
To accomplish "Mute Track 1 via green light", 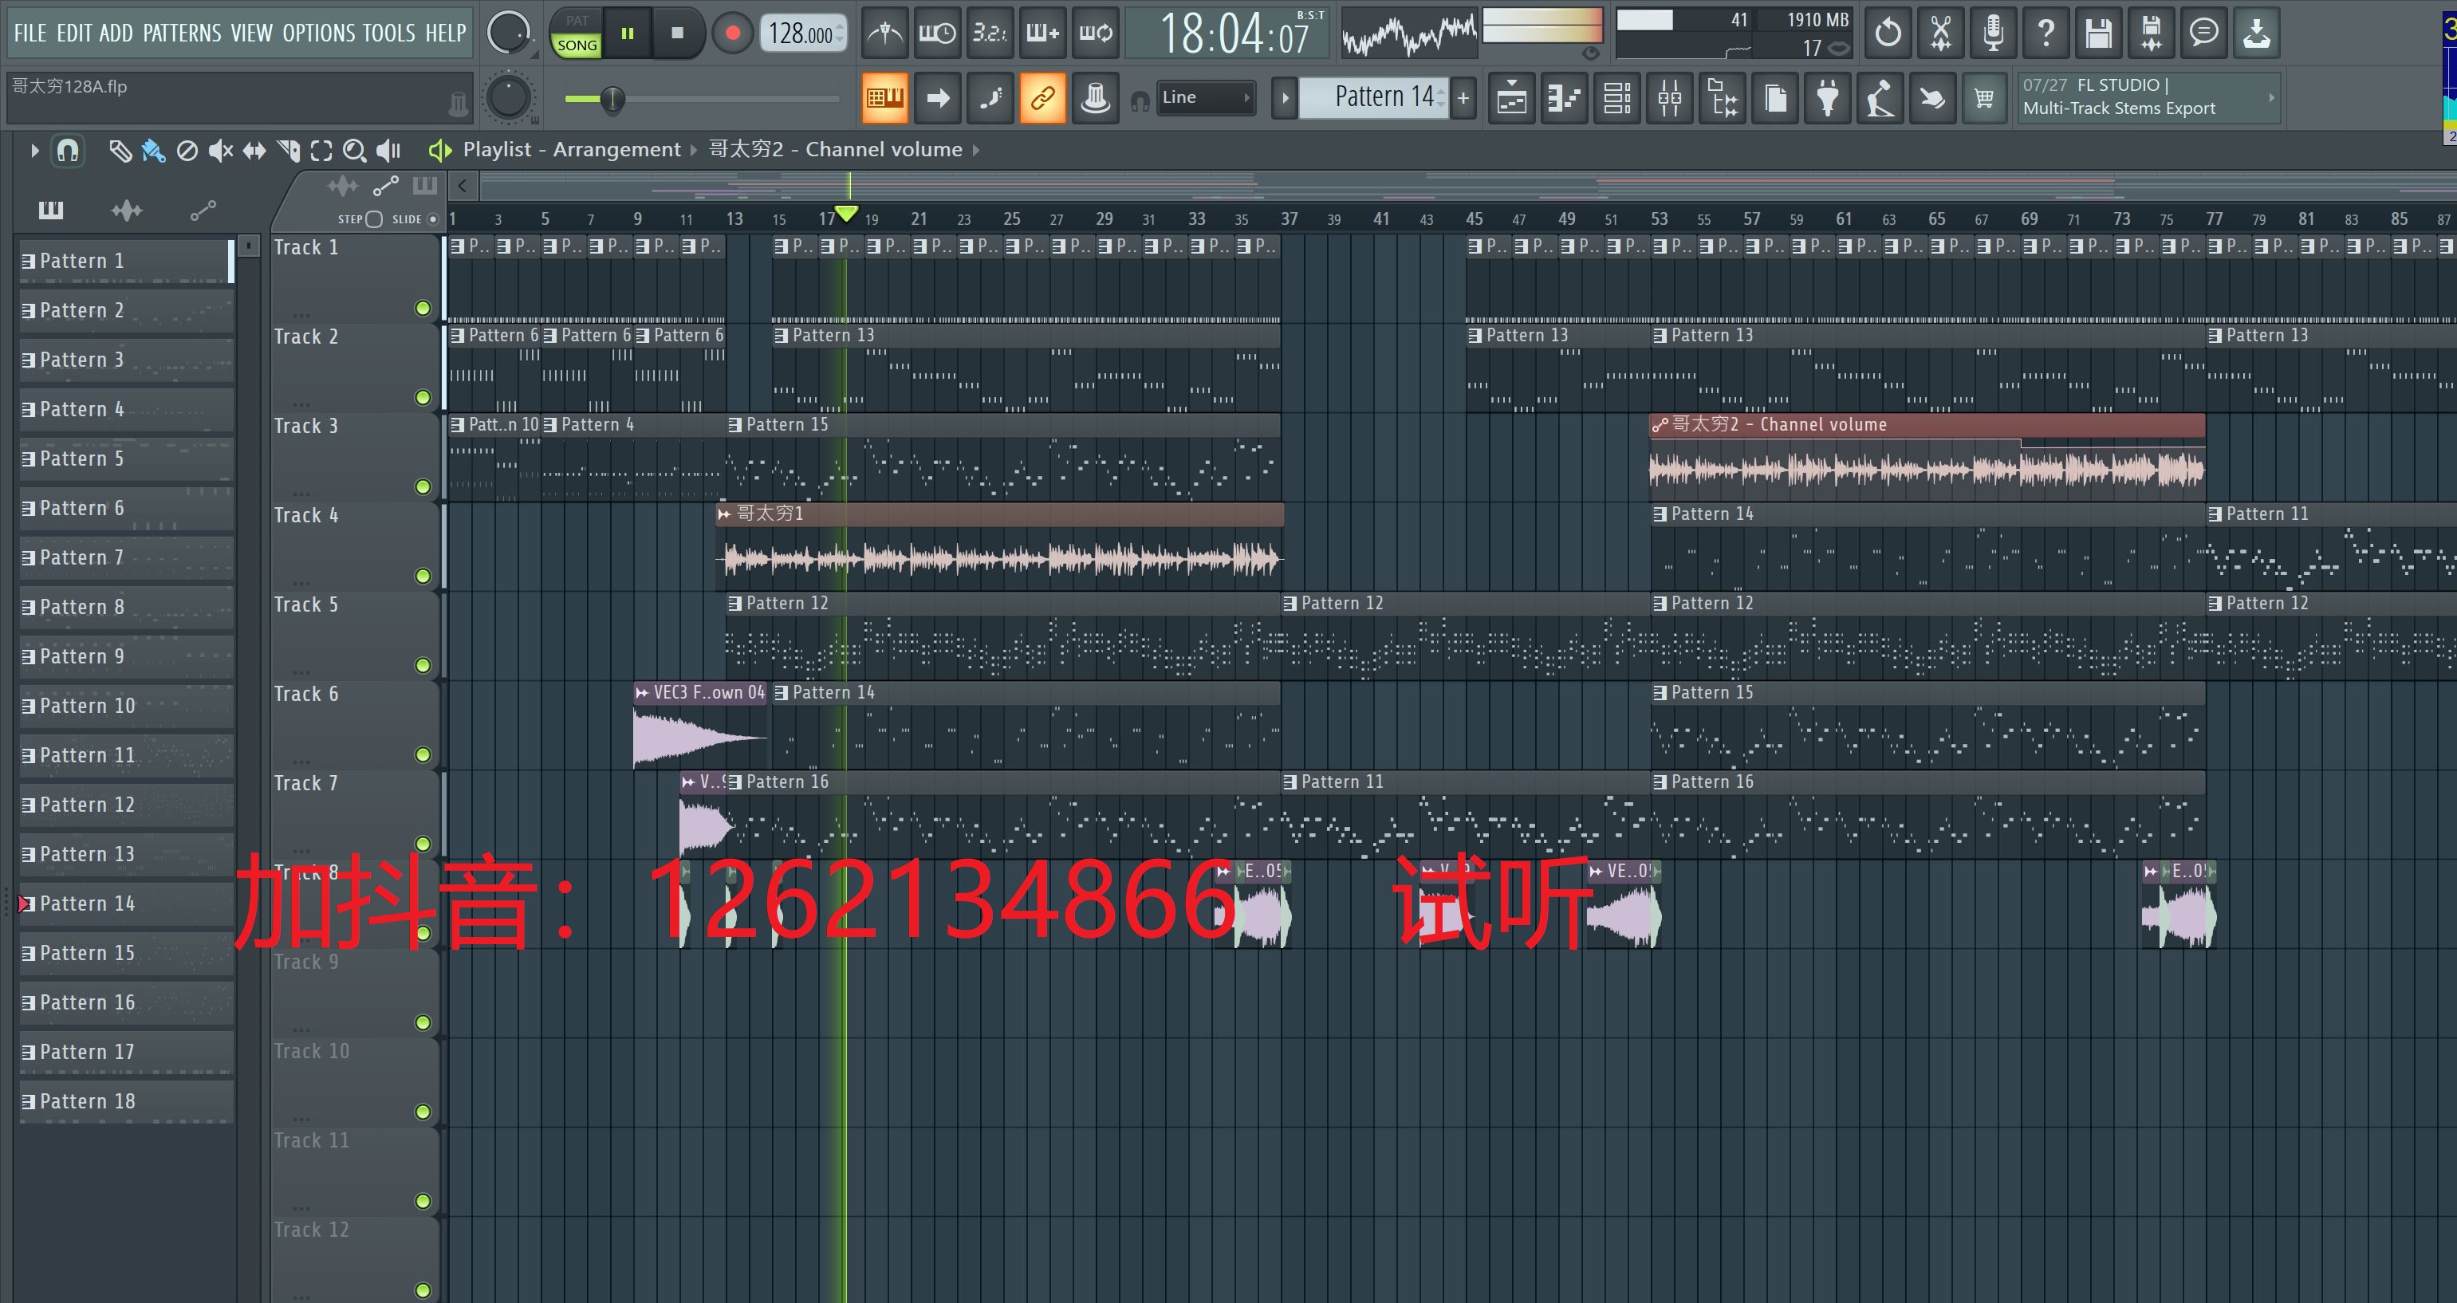I will pyautogui.click(x=423, y=308).
